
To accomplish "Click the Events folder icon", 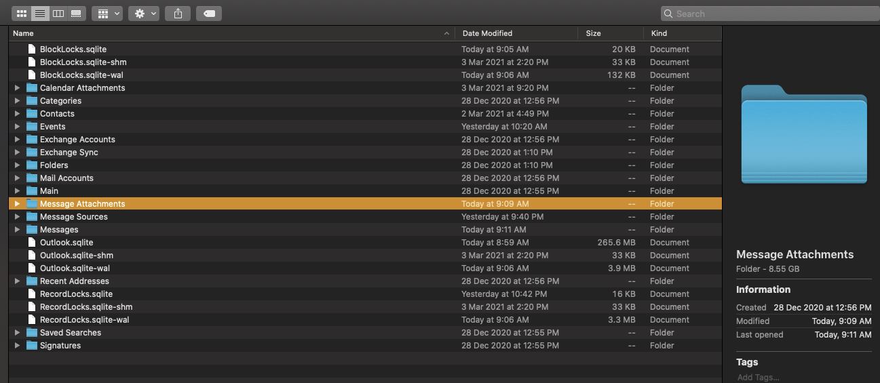I will tap(31, 127).
